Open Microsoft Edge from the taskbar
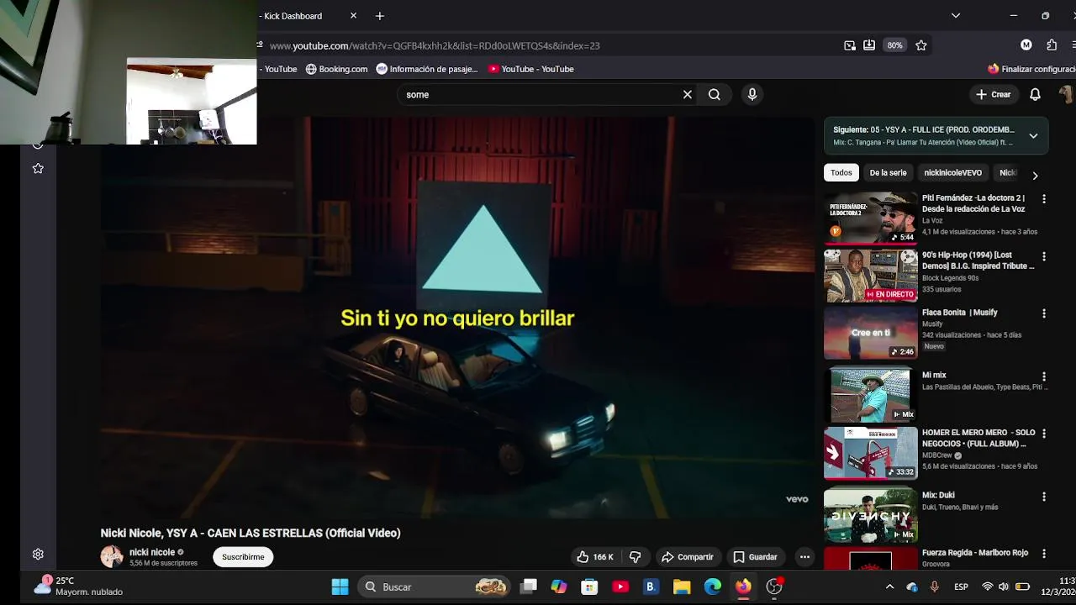The width and height of the screenshot is (1076, 605). click(x=713, y=587)
